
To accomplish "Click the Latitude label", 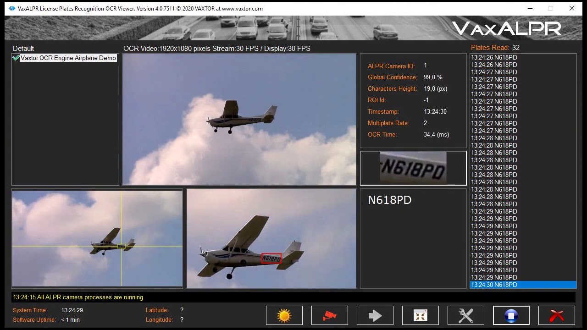I will [157, 310].
